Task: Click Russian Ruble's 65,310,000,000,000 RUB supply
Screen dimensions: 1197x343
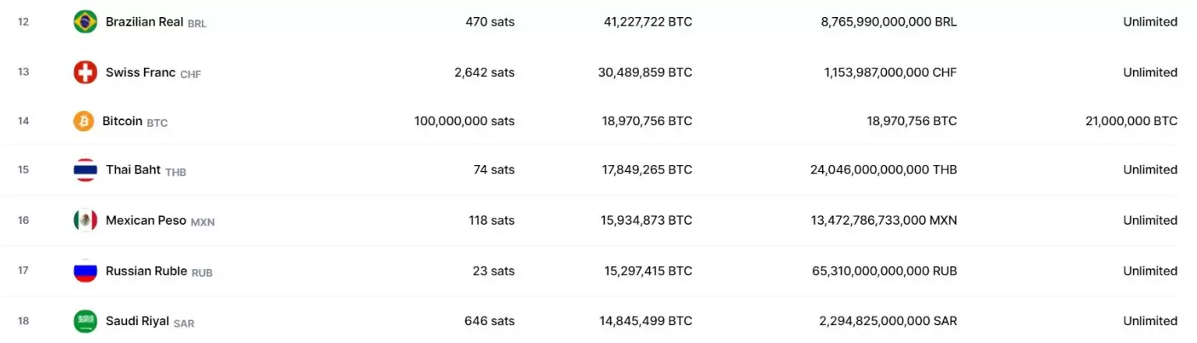Action: pos(884,271)
